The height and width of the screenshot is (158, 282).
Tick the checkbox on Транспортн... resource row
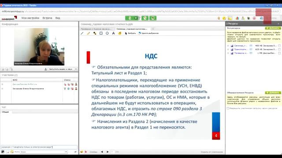(x=279, y=49)
